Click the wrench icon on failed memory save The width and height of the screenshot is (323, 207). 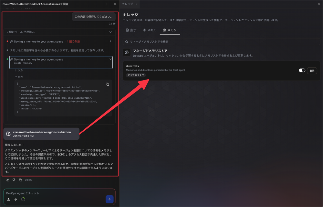point(11,41)
